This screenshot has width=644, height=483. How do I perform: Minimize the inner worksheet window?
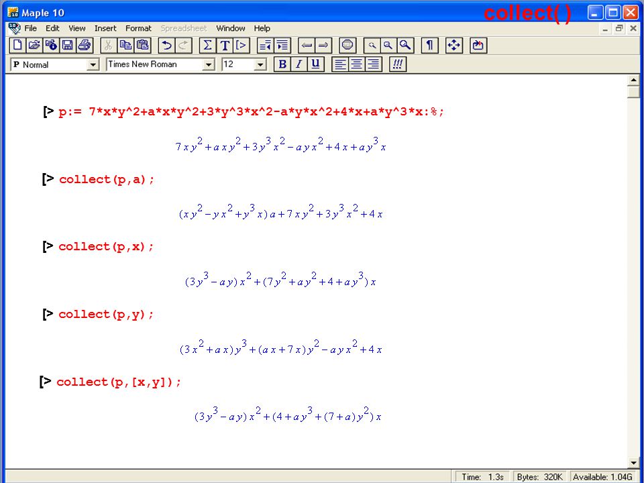click(x=605, y=29)
